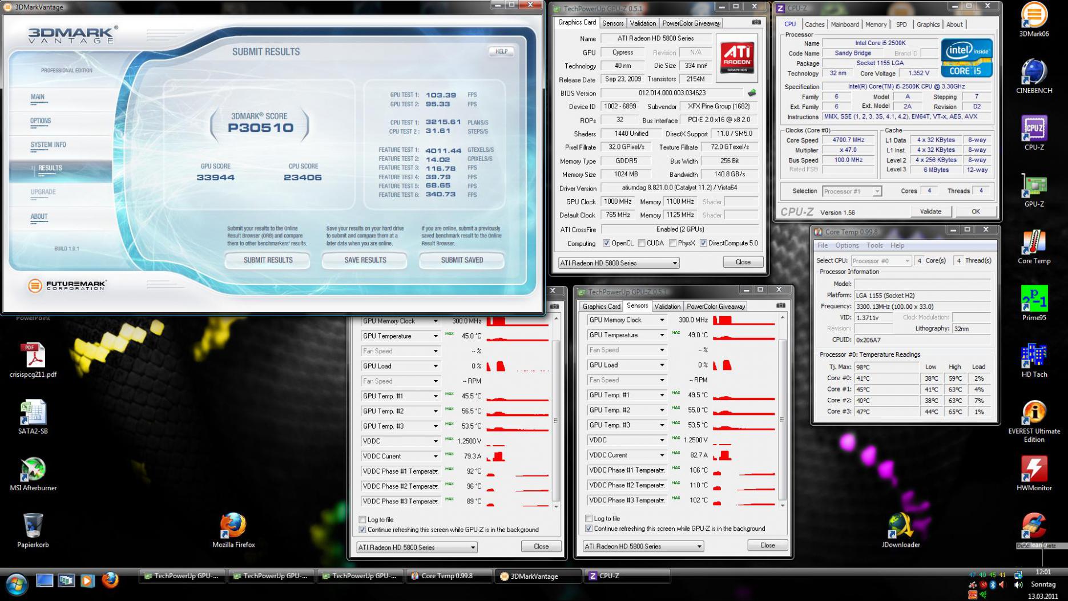Click the Intel Core i5 logo in CPU-Z
The width and height of the screenshot is (1068, 601).
point(966,58)
